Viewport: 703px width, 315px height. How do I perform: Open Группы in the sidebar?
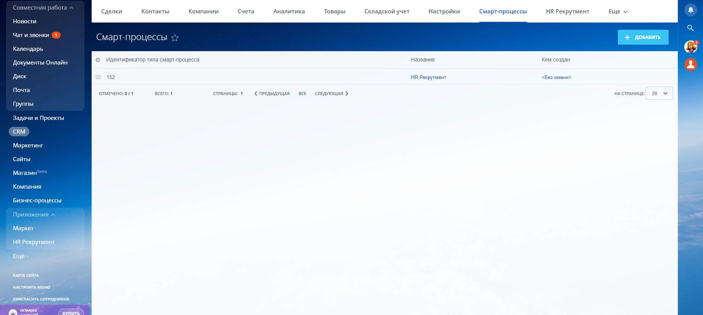pyautogui.click(x=23, y=104)
